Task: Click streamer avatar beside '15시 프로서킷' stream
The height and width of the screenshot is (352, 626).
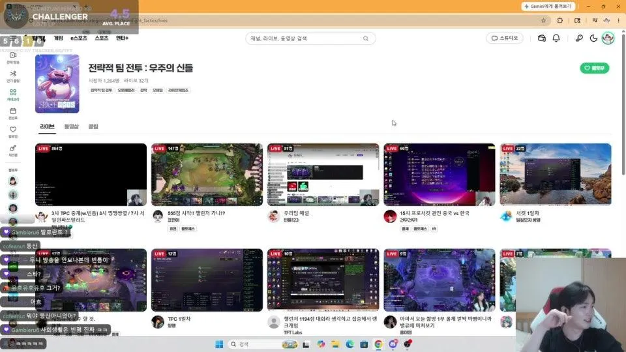Action: click(x=390, y=216)
